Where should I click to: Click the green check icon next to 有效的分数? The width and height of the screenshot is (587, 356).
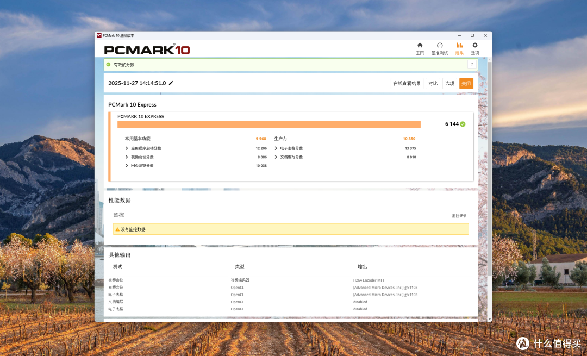(108, 64)
